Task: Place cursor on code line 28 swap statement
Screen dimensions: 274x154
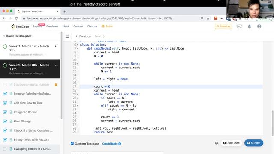Action: (x=130, y=128)
